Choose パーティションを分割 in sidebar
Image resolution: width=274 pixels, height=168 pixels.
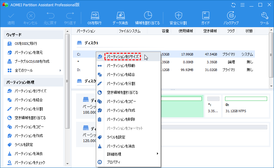(25, 109)
